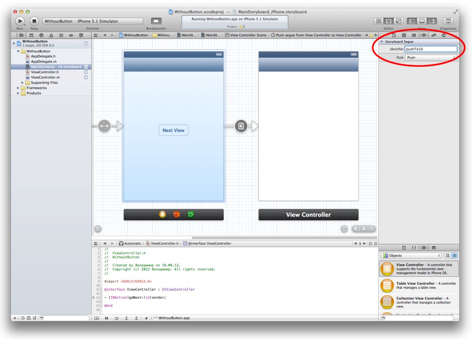Click the pause execution debug button
The width and height of the screenshot is (472, 339).
[x=107, y=318]
